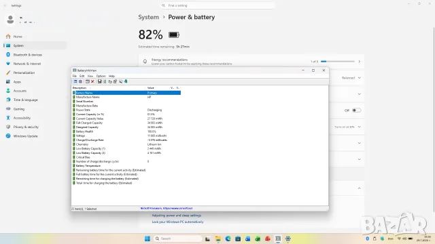Copy selected items toolbar icon
Image resolution: width=435 pixels, height=244 pixels.
pos(110,81)
